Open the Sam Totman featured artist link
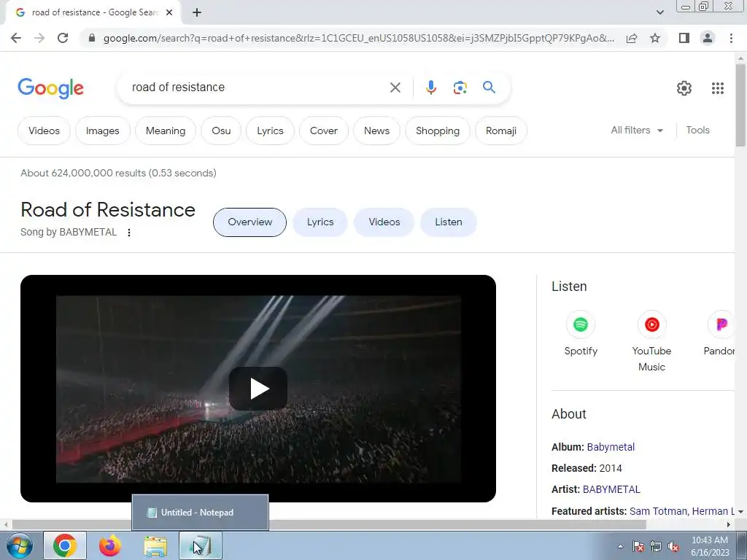This screenshot has width=747, height=560. pyautogui.click(x=659, y=511)
